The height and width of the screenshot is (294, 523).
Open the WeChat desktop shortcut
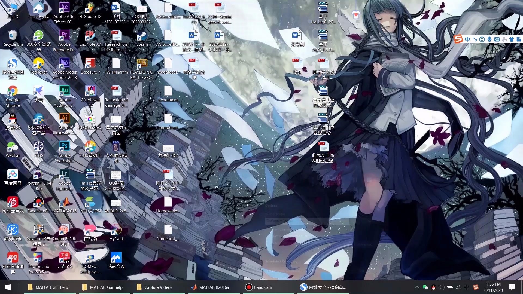[13, 150]
